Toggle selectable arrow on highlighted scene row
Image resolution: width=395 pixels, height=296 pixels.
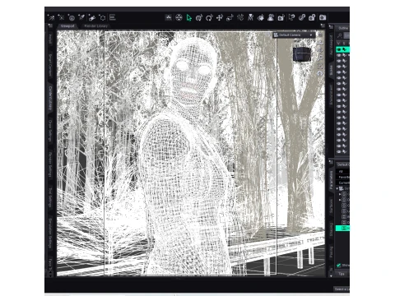point(345,49)
